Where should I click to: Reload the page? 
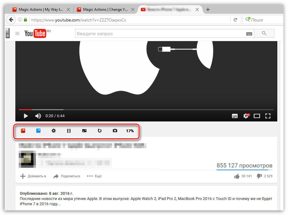point(235,20)
